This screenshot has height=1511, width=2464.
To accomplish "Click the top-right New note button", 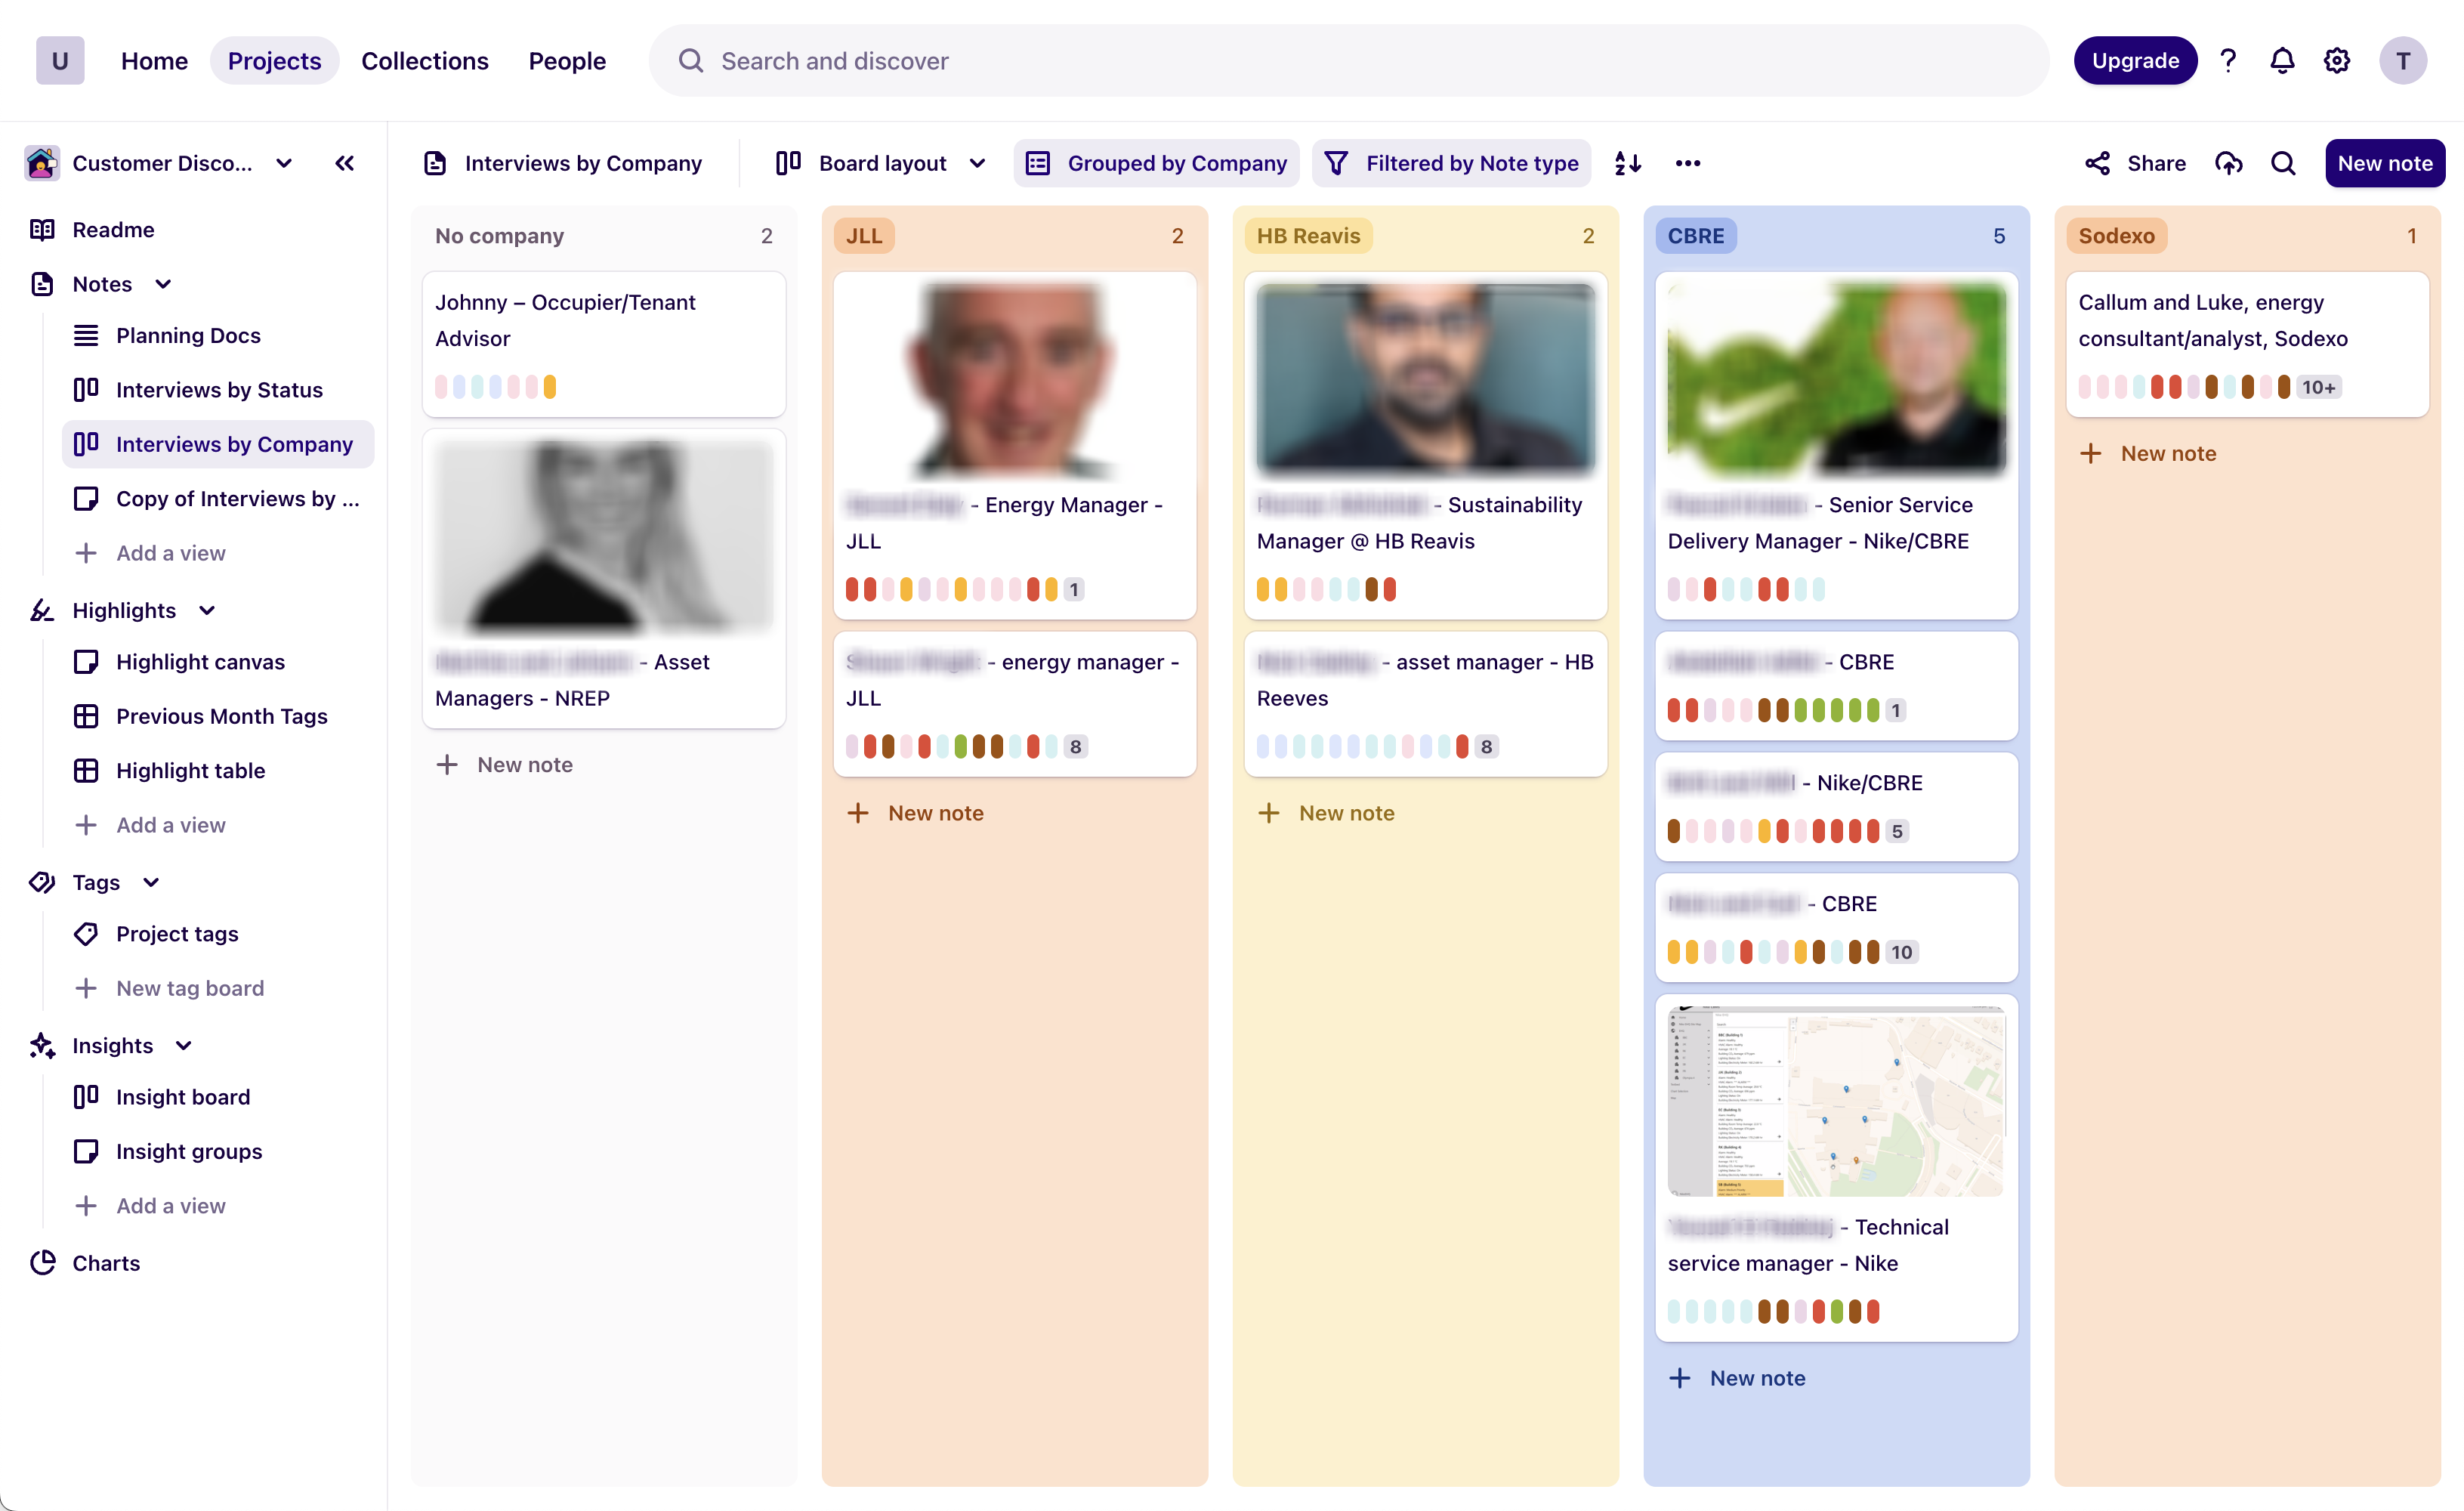I will (2384, 163).
